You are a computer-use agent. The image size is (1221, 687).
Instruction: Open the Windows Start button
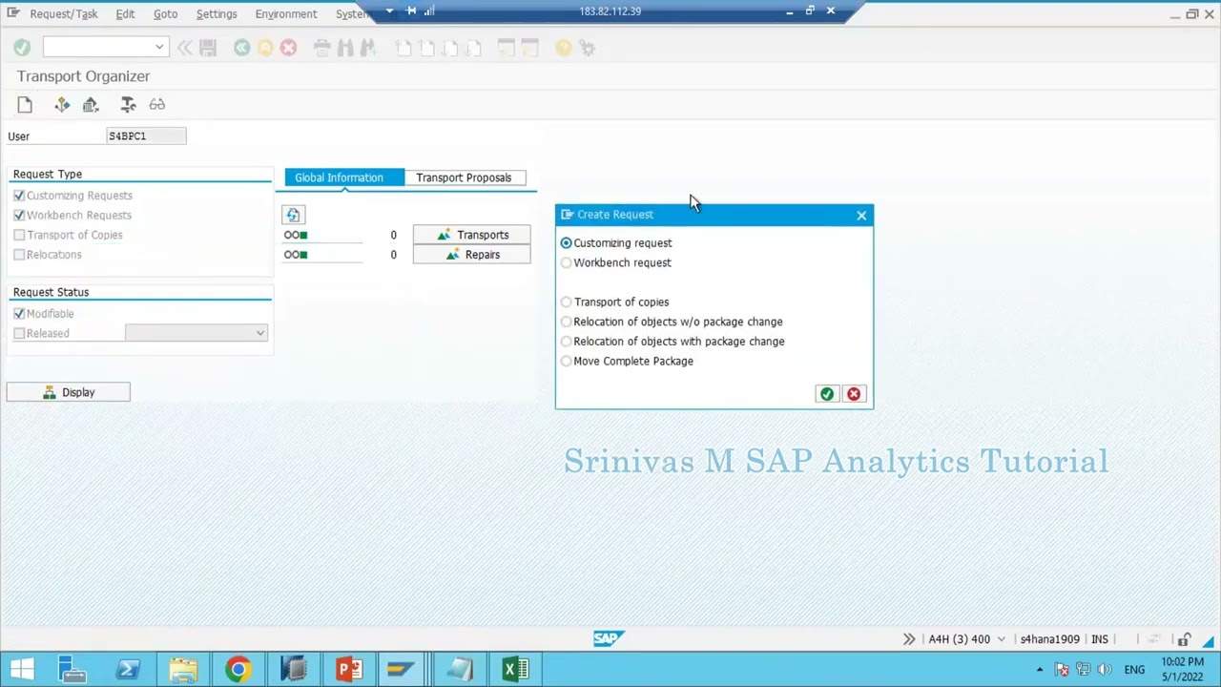tap(21, 669)
